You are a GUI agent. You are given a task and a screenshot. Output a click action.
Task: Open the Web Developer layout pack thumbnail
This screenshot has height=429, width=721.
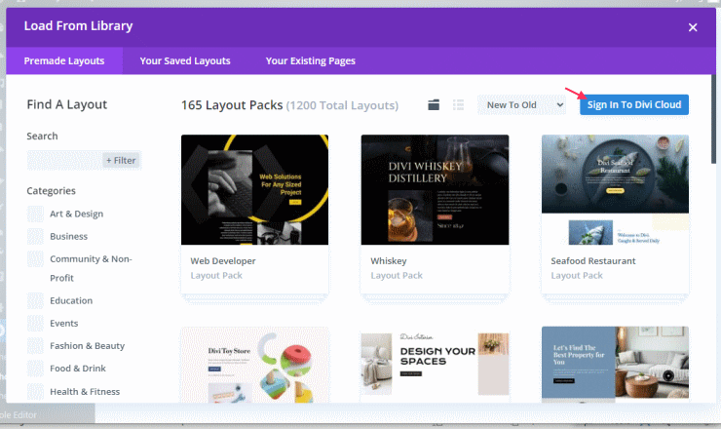tap(254, 190)
